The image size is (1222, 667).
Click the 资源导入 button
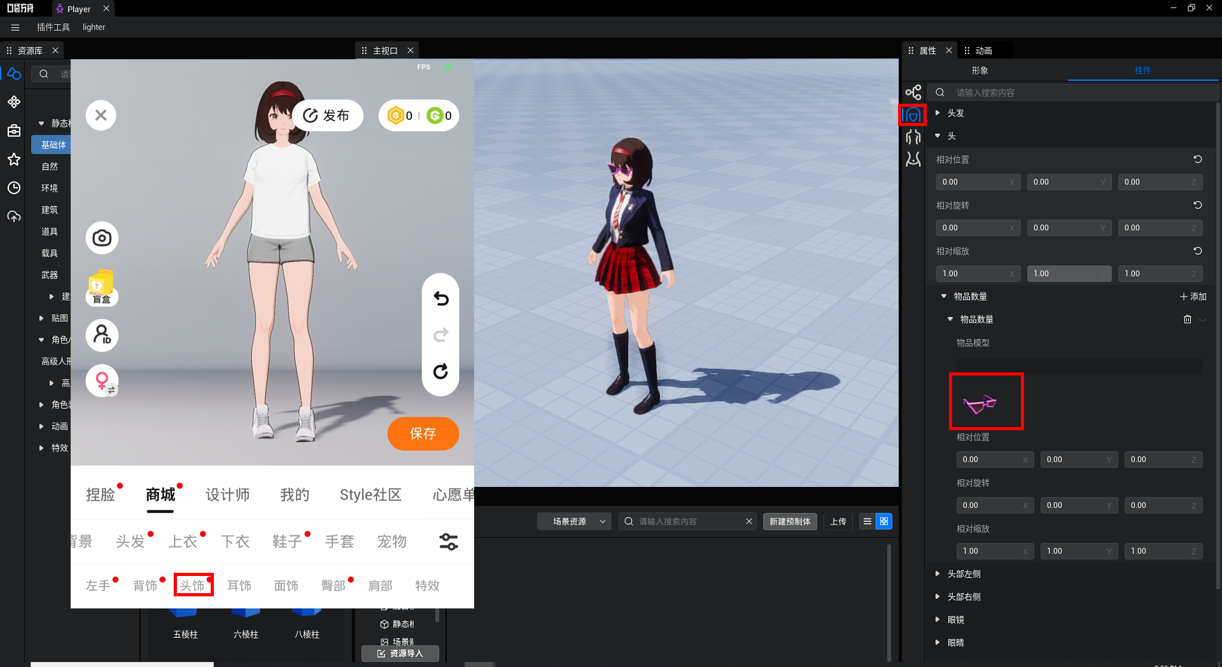coord(400,654)
